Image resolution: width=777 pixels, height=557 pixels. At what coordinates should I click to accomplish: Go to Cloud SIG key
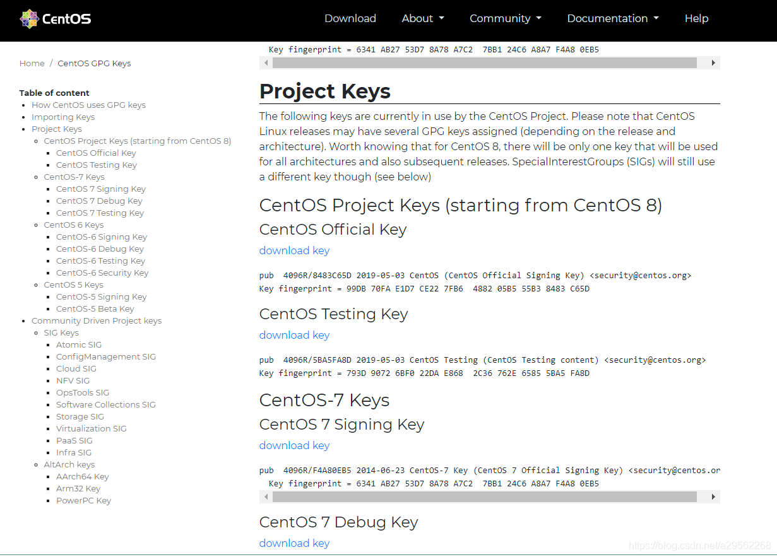(76, 369)
